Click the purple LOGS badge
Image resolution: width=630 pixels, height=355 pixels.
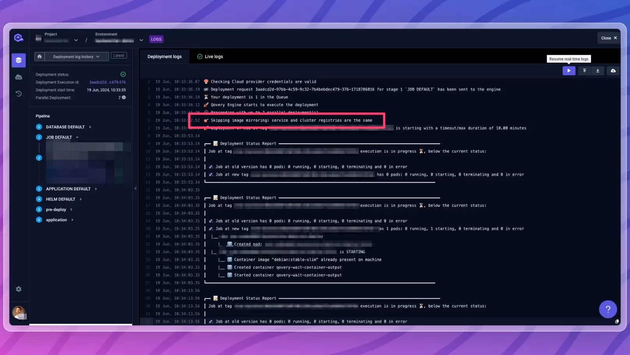click(156, 39)
